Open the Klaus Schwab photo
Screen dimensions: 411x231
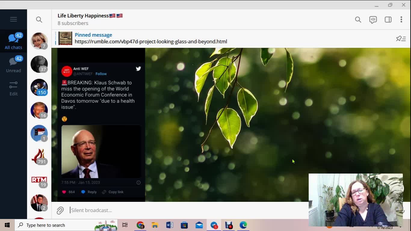[x=101, y=152]
